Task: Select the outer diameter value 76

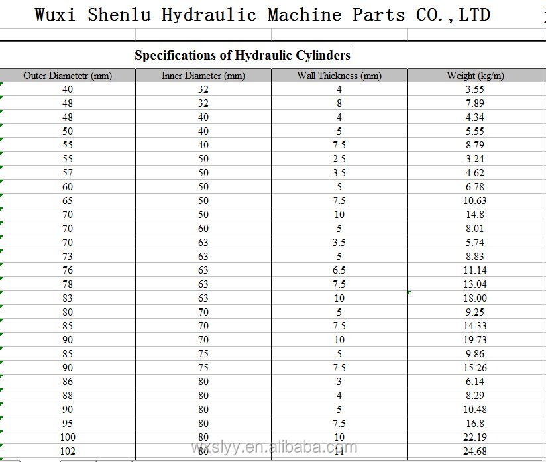Action: [68, 270]
